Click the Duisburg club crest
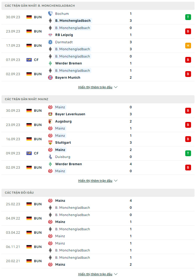 tap(50, 157)
